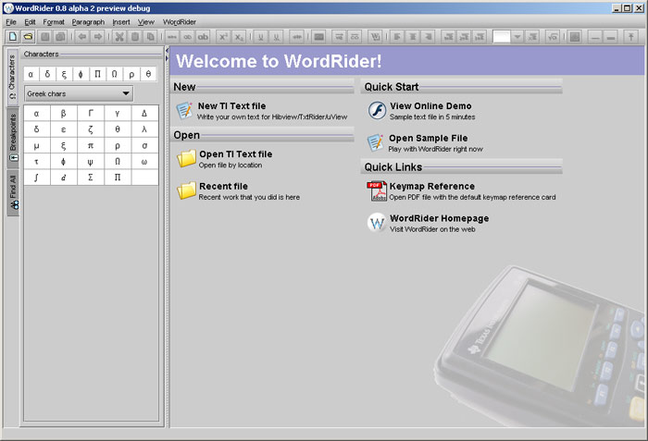Visit WordRider Homepage link
Screen dimensions: 648x441
click(440, 218)
